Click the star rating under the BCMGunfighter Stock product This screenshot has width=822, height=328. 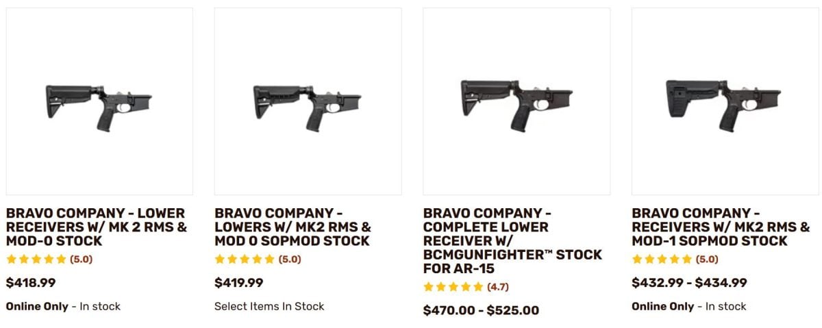point(453,287)
